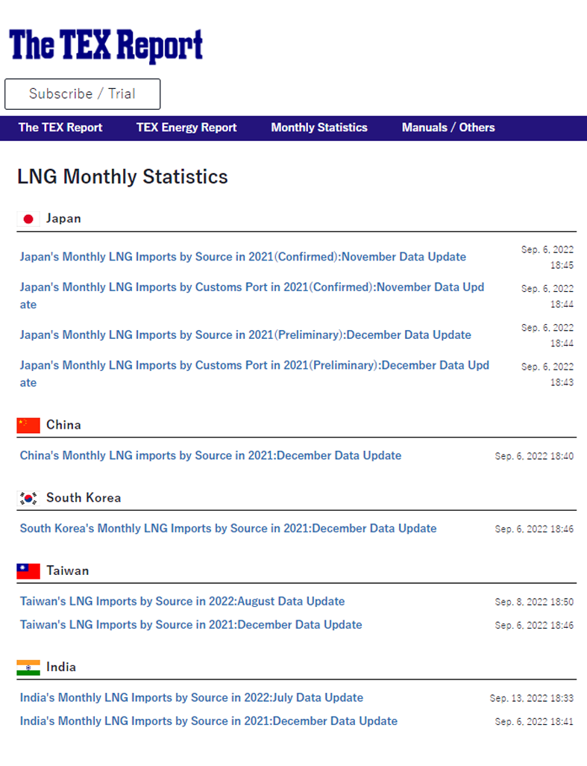Open TEX Energy Report menu
Viewport: 587px width, 766px height.
pos(186,128)
